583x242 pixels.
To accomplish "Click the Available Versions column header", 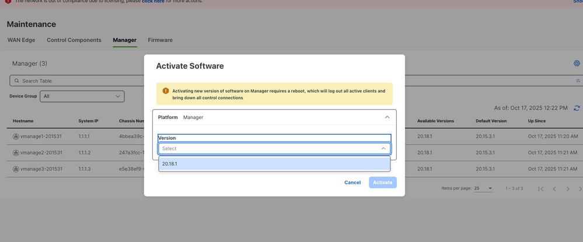I will click(x=435, y=121).
